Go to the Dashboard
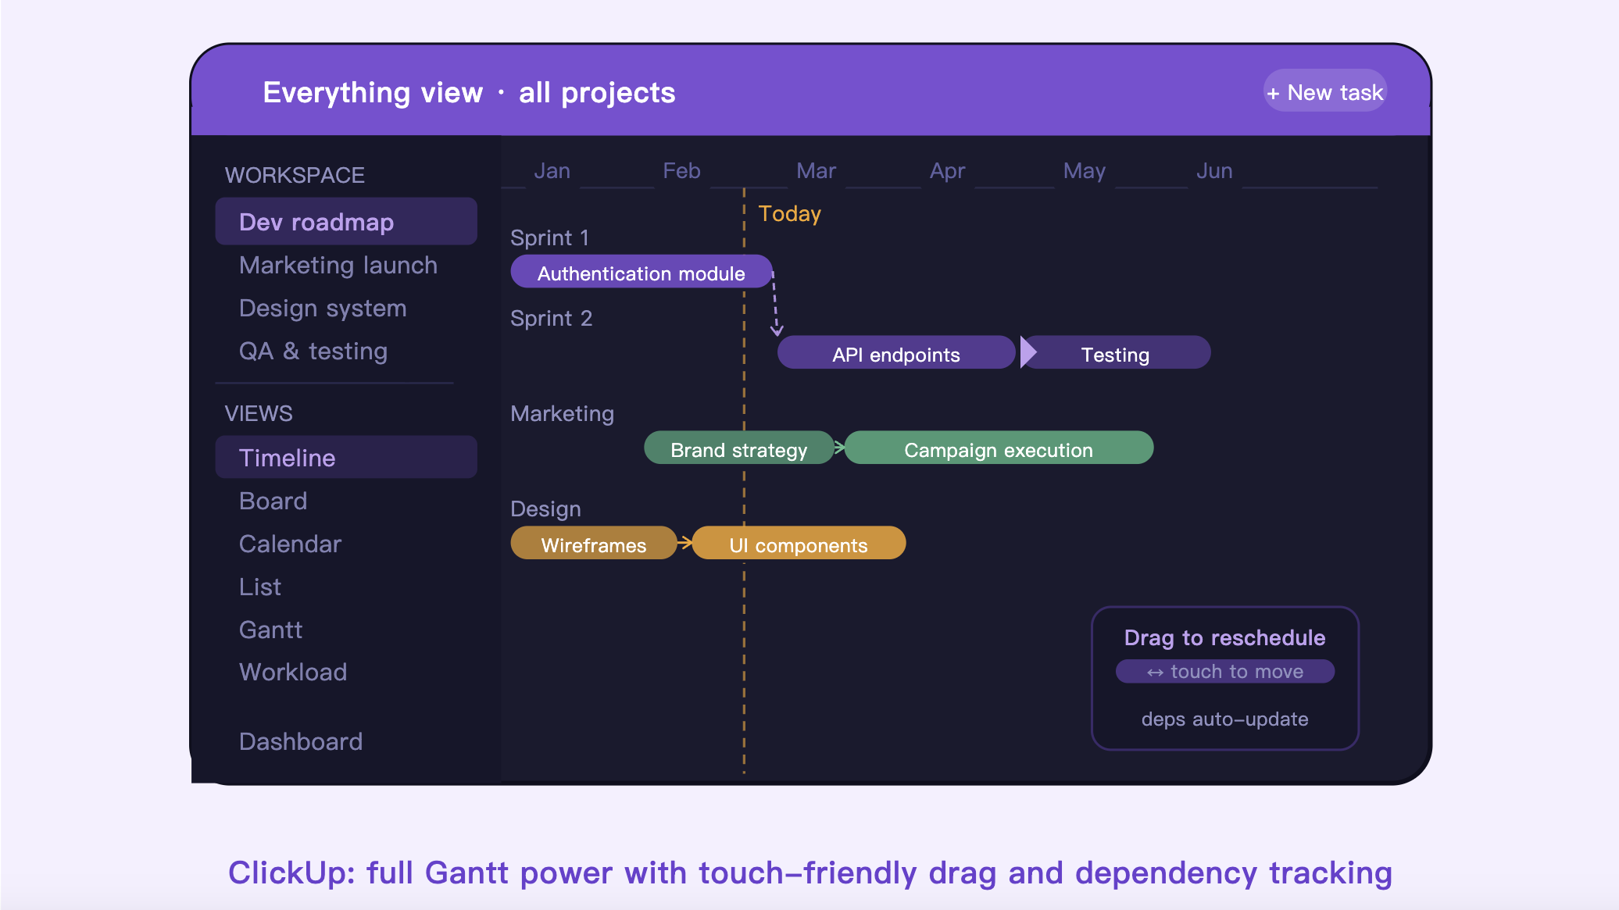 pos(301,741)
